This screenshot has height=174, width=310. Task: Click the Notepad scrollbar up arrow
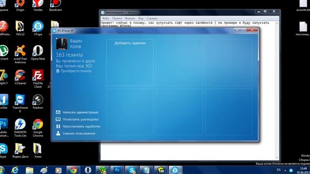pyautogui.click(x=277, y=23)
